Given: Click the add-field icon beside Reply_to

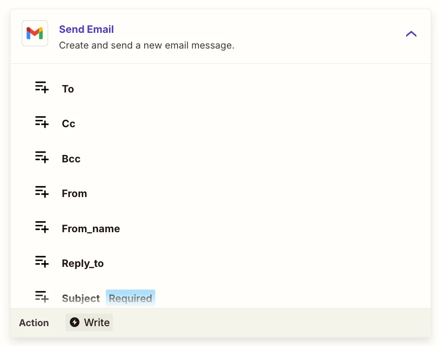Looking at the screenshot, I should (x=42, y=262).
